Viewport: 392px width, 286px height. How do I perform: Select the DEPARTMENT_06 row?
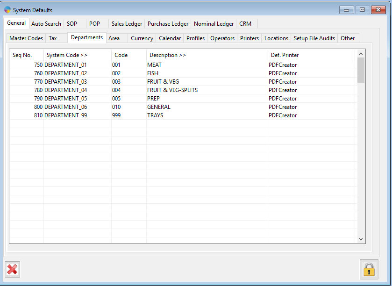183,107
